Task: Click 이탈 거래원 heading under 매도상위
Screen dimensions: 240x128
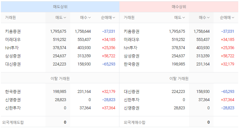Action: click(x=60, y=79)
